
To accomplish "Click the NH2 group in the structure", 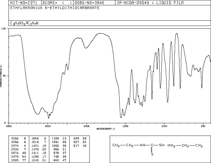I will point(172,146).
